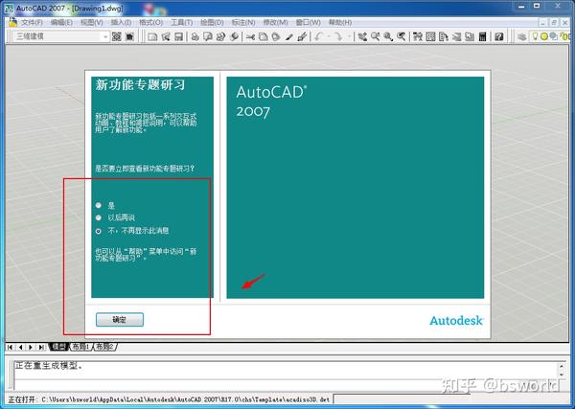Click the Redo arrow icon
The height and width of the screenshot is (409, 575).
pyautogui.click(x=338, y=36)
